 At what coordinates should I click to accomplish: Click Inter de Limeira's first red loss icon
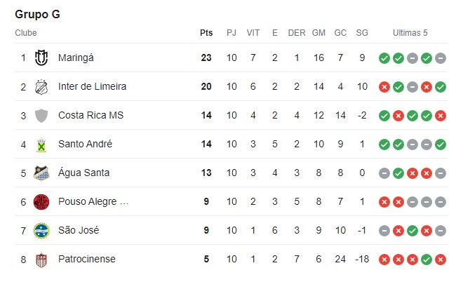click(384, 86)
